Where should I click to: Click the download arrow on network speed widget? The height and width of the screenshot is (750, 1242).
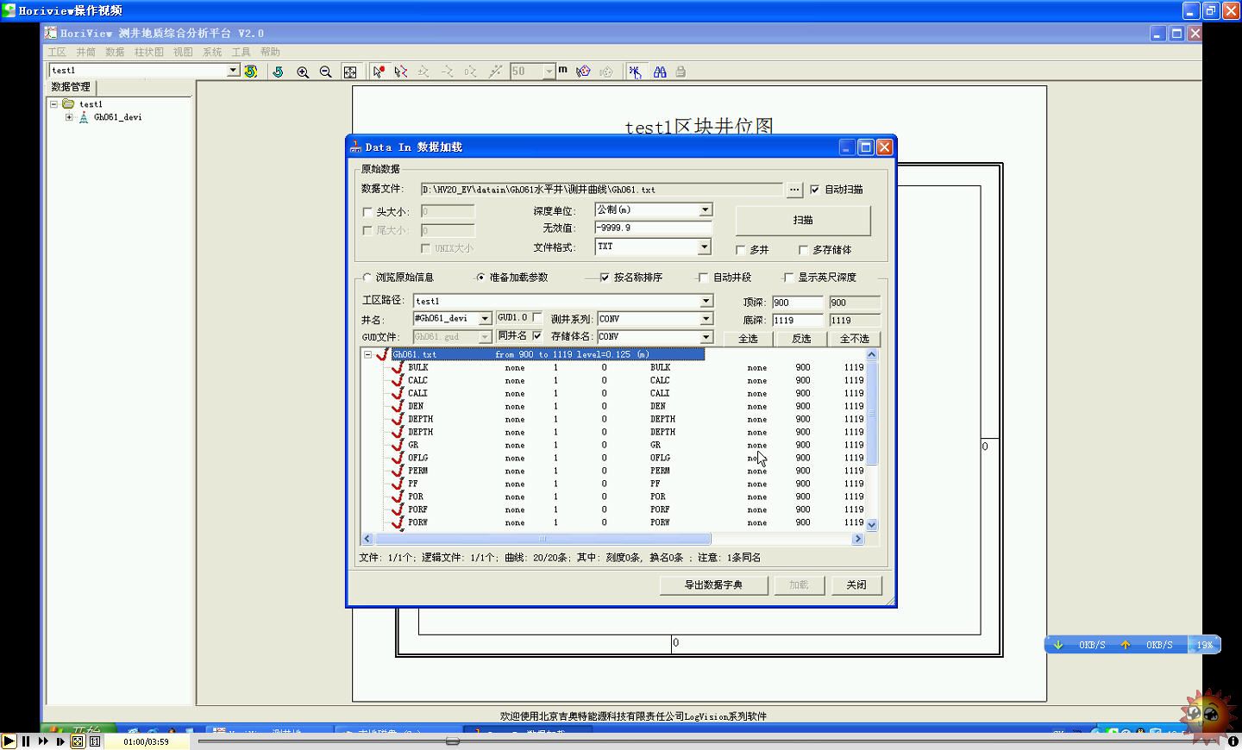[1058, 645]
